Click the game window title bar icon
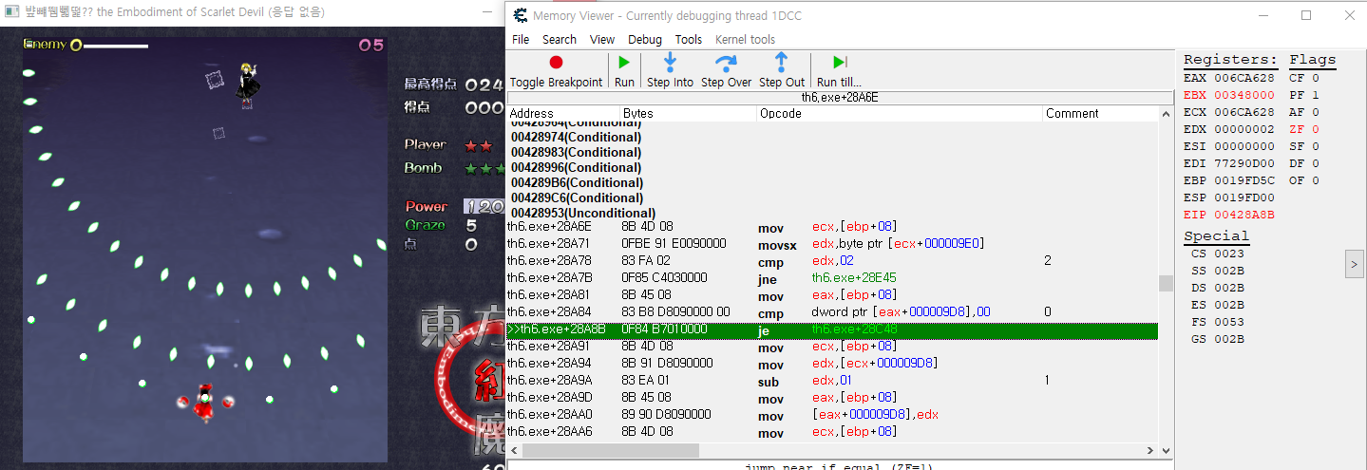The width and height of the screenshot is (1367, 470). [x=12, y=12]
